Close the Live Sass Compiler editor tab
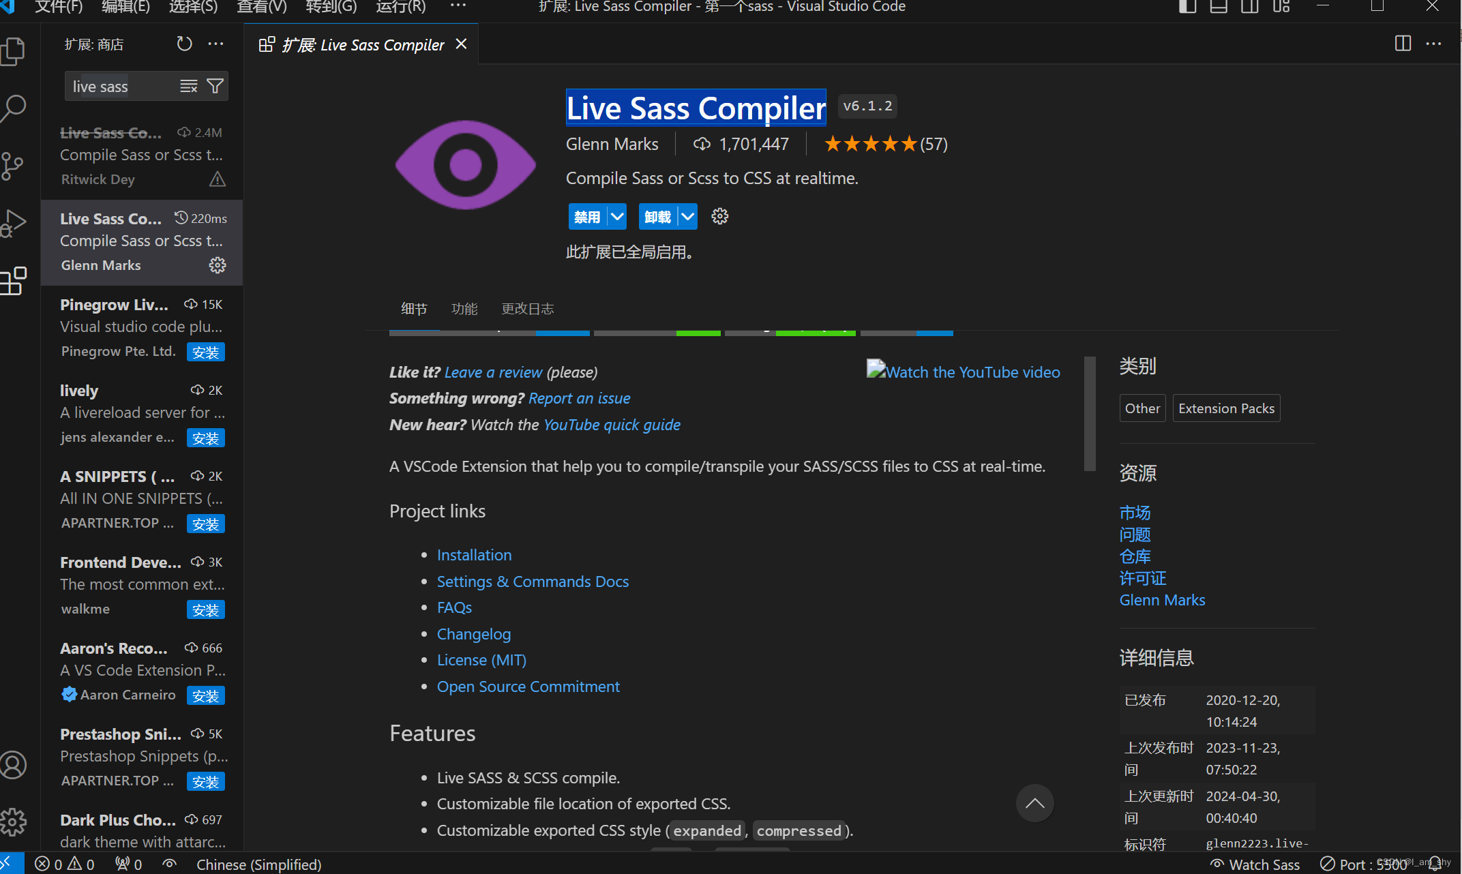This screenshot has width=1462, height=874. (x=462, y=44)
